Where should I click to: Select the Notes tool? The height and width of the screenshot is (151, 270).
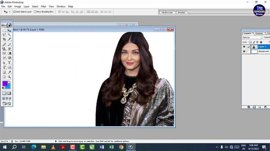4,73
